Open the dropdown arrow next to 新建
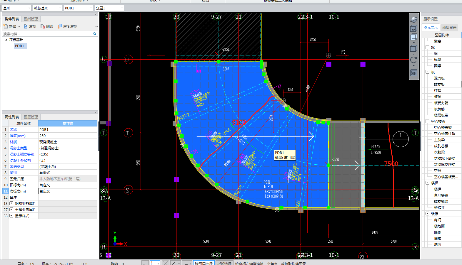462x265 pixels. tap(19, 27)
